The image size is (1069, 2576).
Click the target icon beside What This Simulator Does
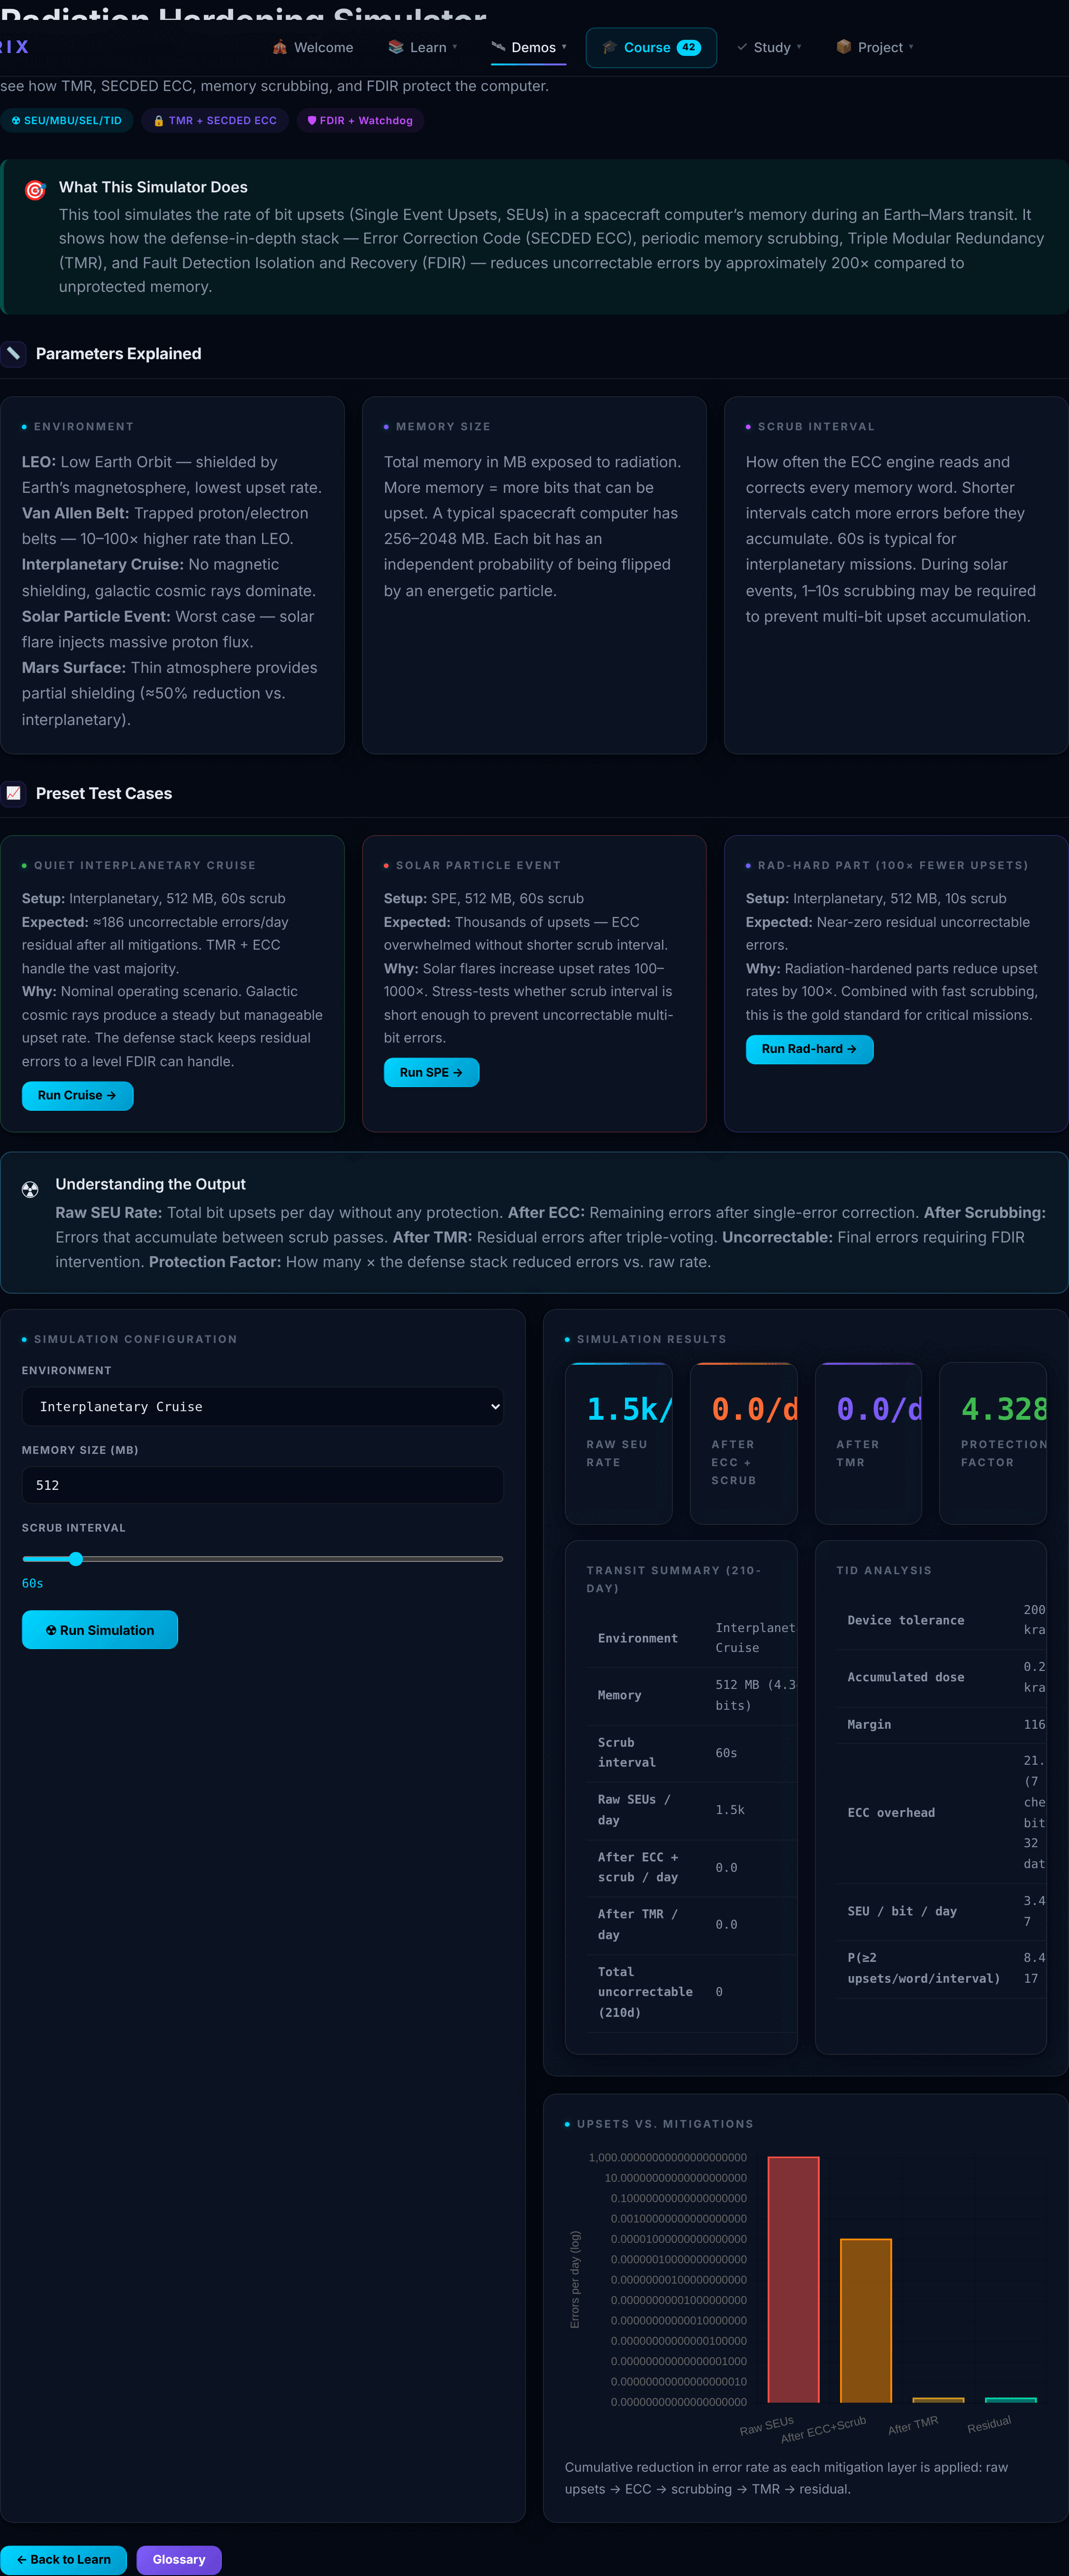coord(35,190)
